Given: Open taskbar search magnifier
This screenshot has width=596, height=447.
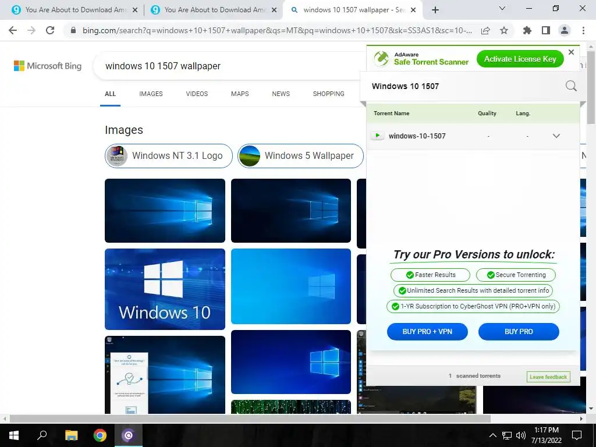Looking at the screenshot, I should pyautogui.click(x=42, y=435).
